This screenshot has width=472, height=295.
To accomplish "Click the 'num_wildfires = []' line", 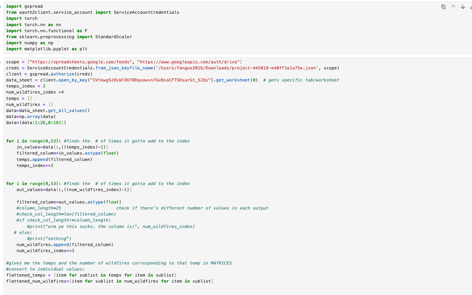I will [30, 105].
